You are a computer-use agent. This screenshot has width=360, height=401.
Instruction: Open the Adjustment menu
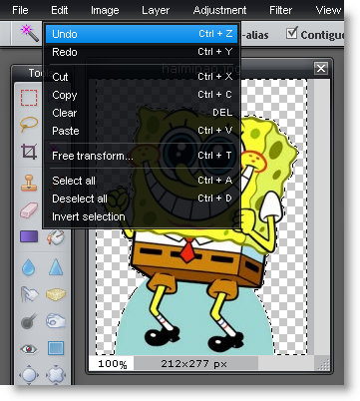tap(219, 10)
